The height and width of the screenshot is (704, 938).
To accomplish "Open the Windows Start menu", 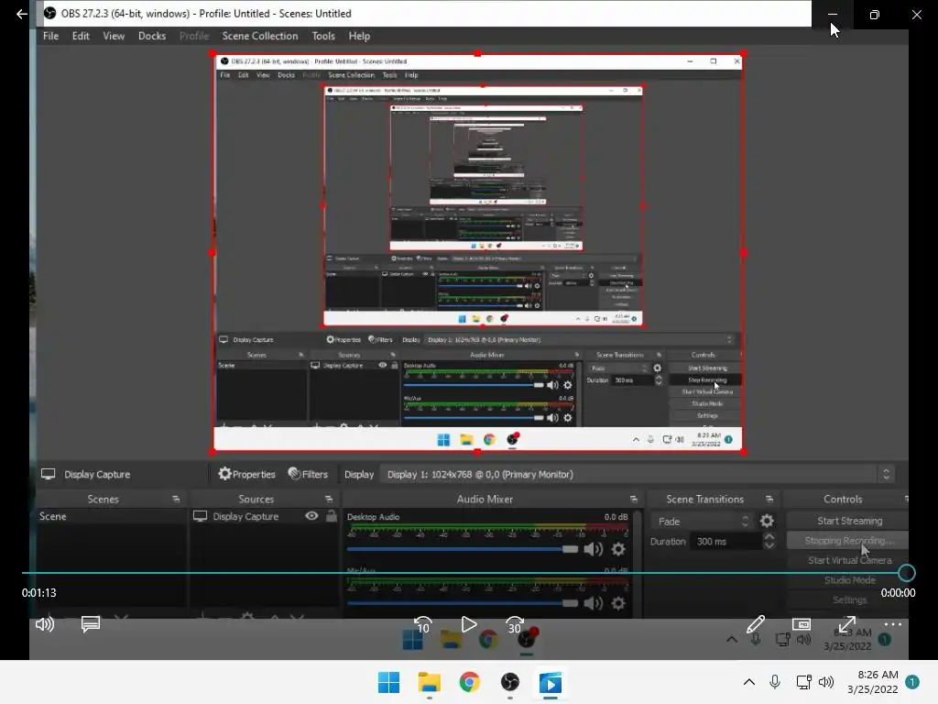I will (x=388, y=682).
